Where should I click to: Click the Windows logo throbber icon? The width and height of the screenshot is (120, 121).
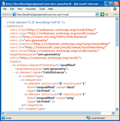[115, 9]
